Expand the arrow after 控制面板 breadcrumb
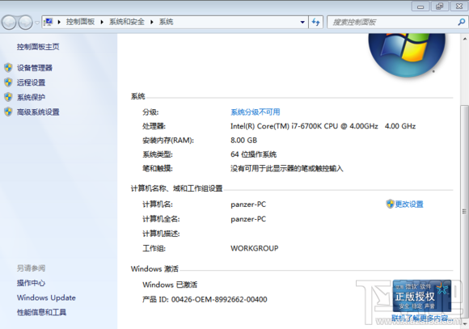 (102, 22)
